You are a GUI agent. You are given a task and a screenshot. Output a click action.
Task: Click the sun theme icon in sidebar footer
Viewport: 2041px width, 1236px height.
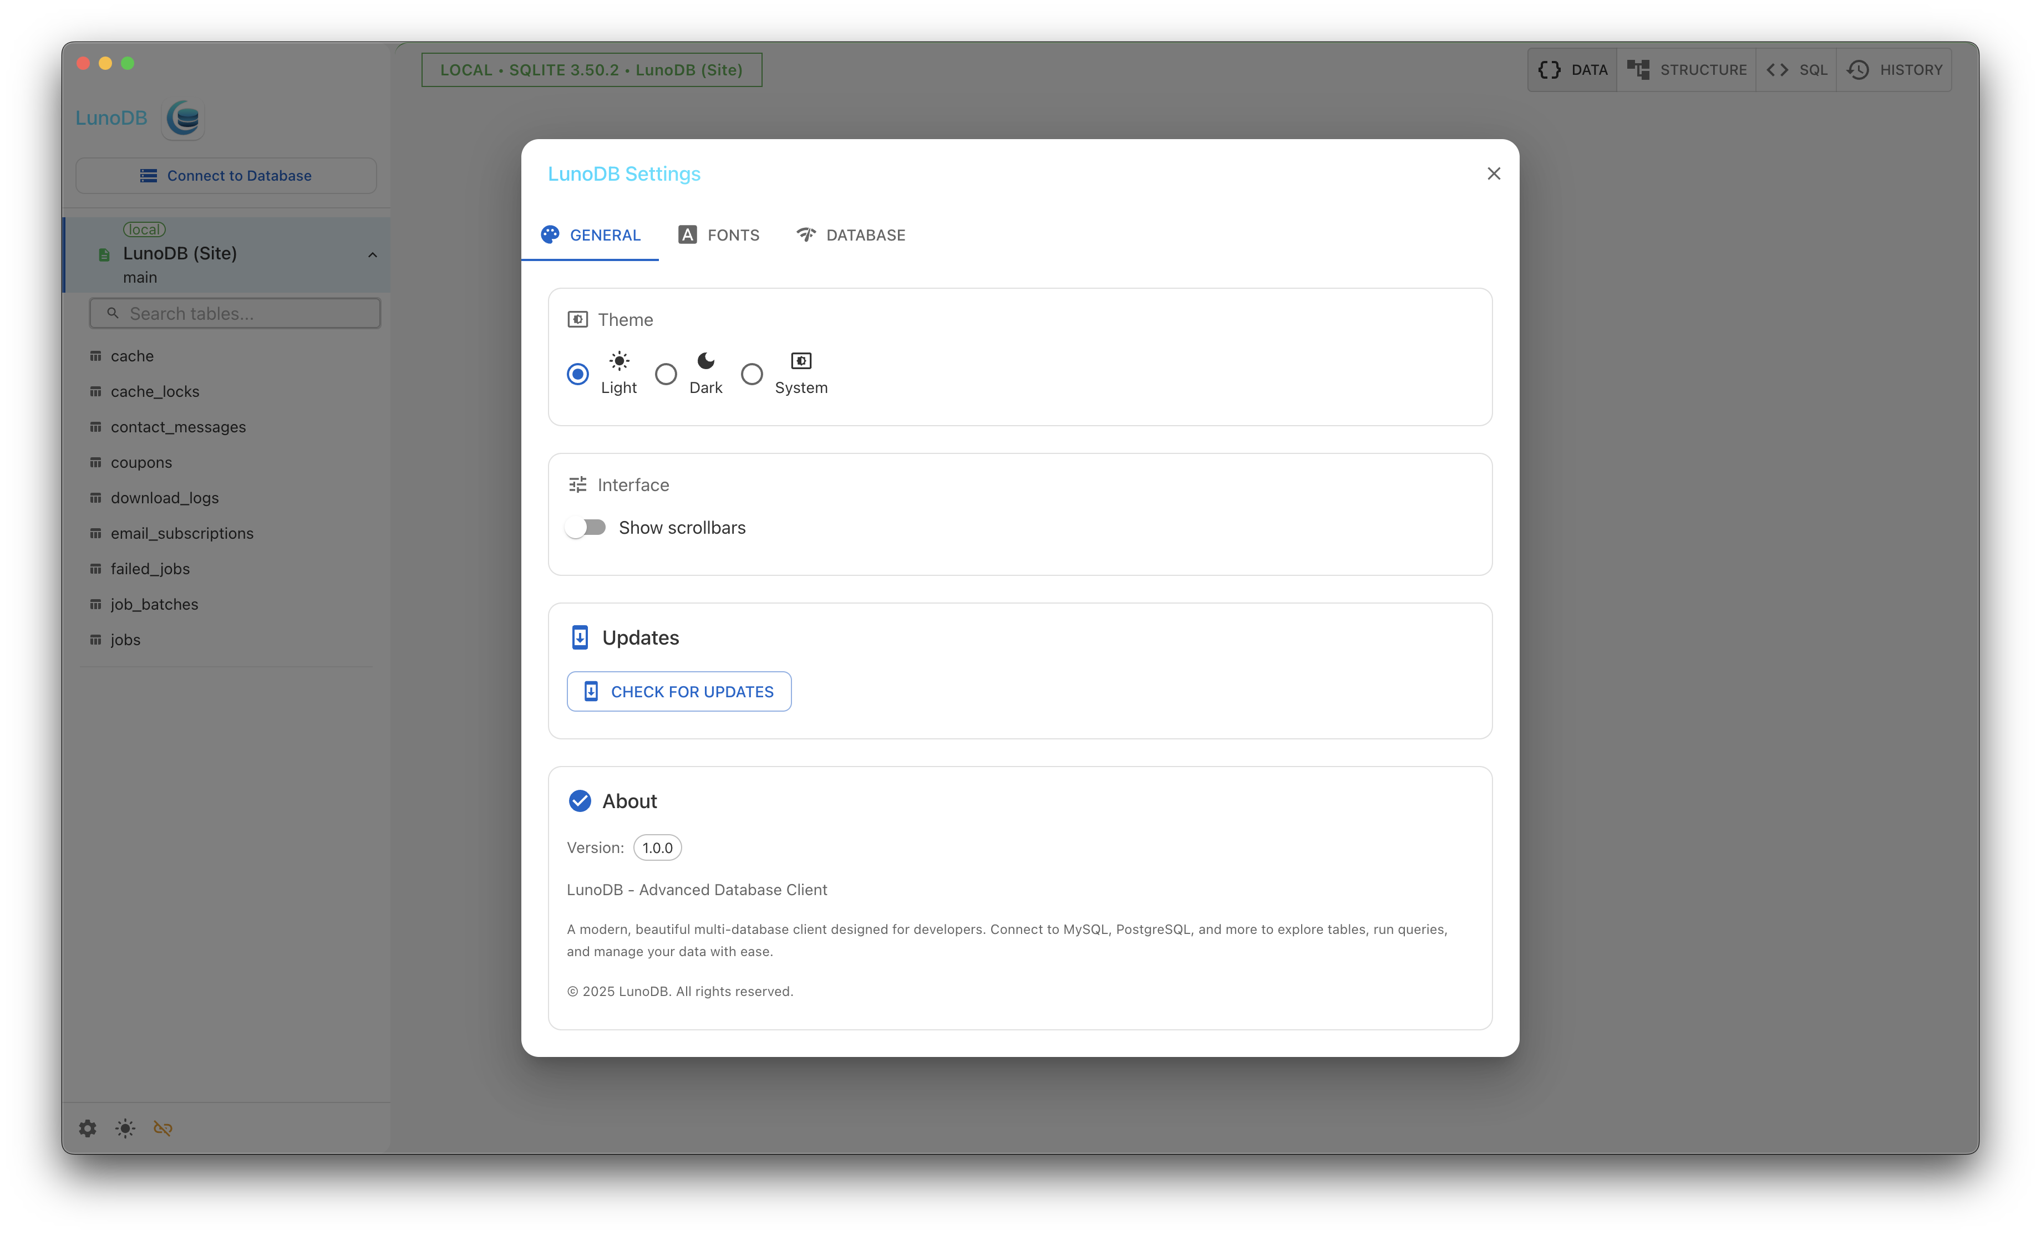(125, 1128)
